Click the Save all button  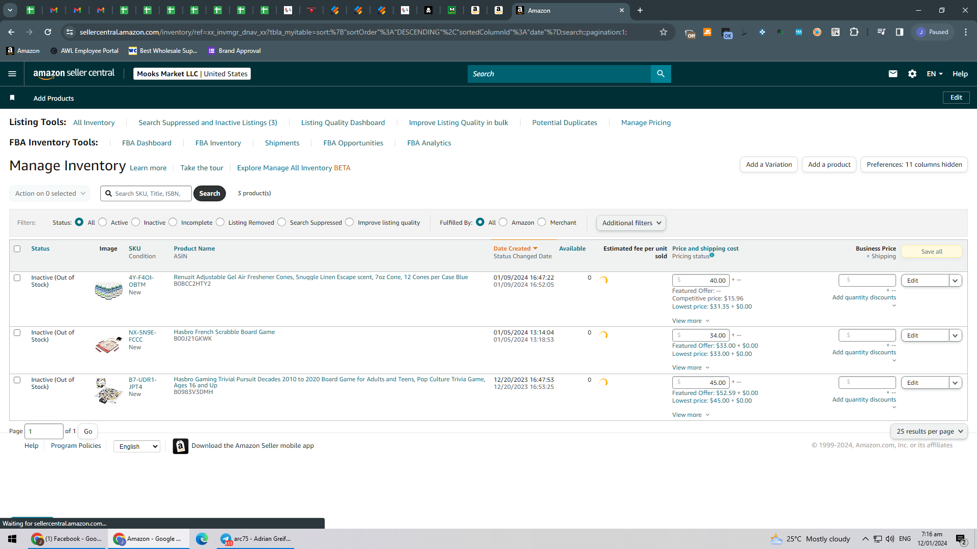pos(932,252)
